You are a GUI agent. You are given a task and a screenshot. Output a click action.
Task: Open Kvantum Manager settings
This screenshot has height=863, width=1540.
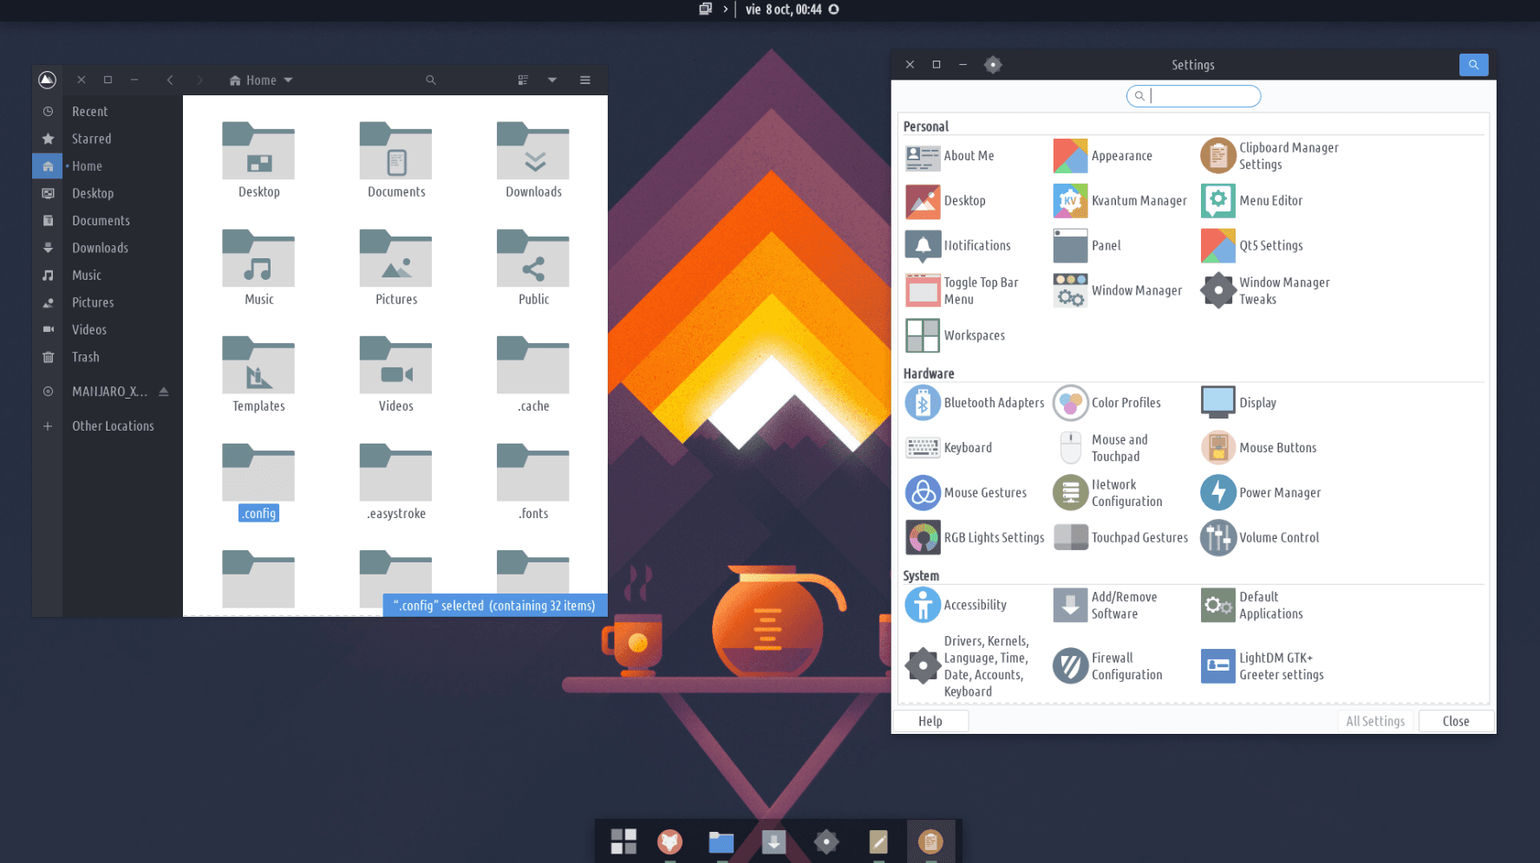click(1119, 201)
